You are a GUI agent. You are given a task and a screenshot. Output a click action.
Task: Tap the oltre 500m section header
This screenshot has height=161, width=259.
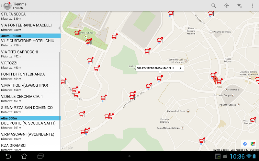(30, 118)
